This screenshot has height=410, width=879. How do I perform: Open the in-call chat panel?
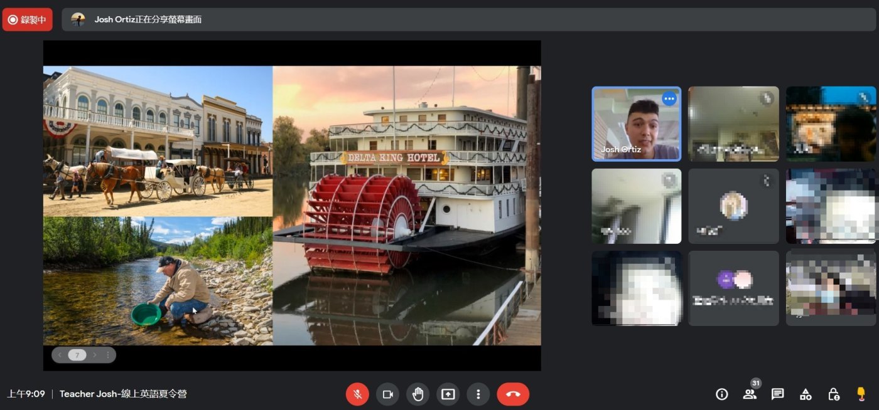[x=777, y=394]
